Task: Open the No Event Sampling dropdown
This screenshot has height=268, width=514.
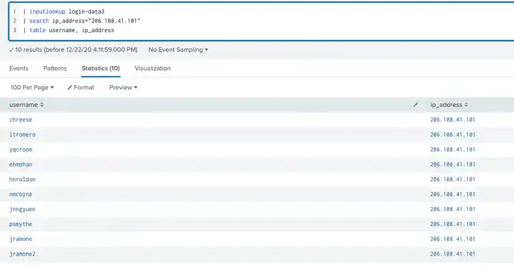Action: (x=178, y=50)
